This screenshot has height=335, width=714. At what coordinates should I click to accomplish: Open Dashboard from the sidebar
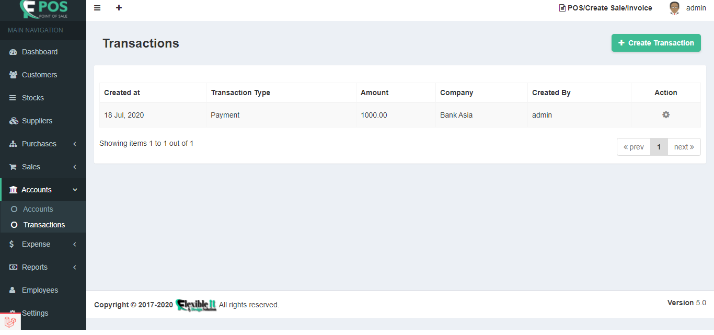pyautogui.click(x=39, y=51)
